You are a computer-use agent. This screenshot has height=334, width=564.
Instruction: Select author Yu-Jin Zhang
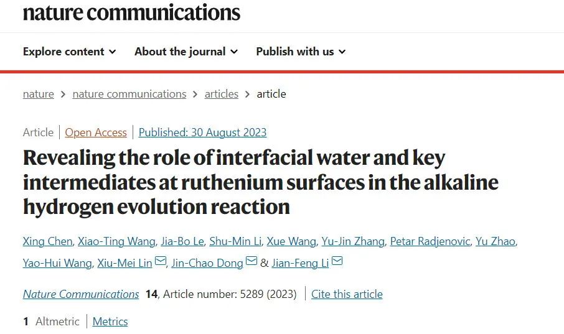pos(353,241)
